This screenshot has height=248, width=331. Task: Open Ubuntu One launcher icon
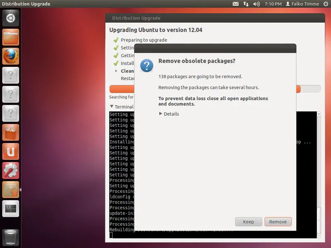click(x=10, y=151)
